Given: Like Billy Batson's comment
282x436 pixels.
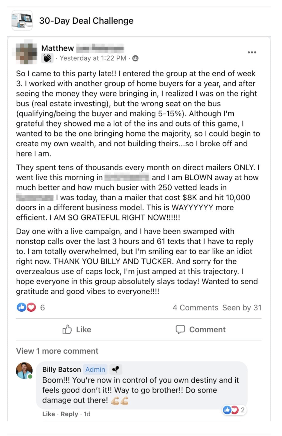Looking at the screenshot, I should click(48, 414).
